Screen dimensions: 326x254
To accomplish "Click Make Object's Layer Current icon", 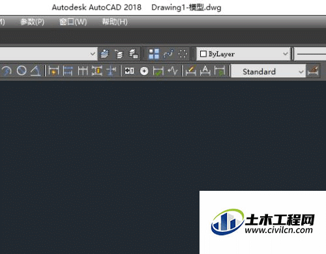I will click(104, 53).
